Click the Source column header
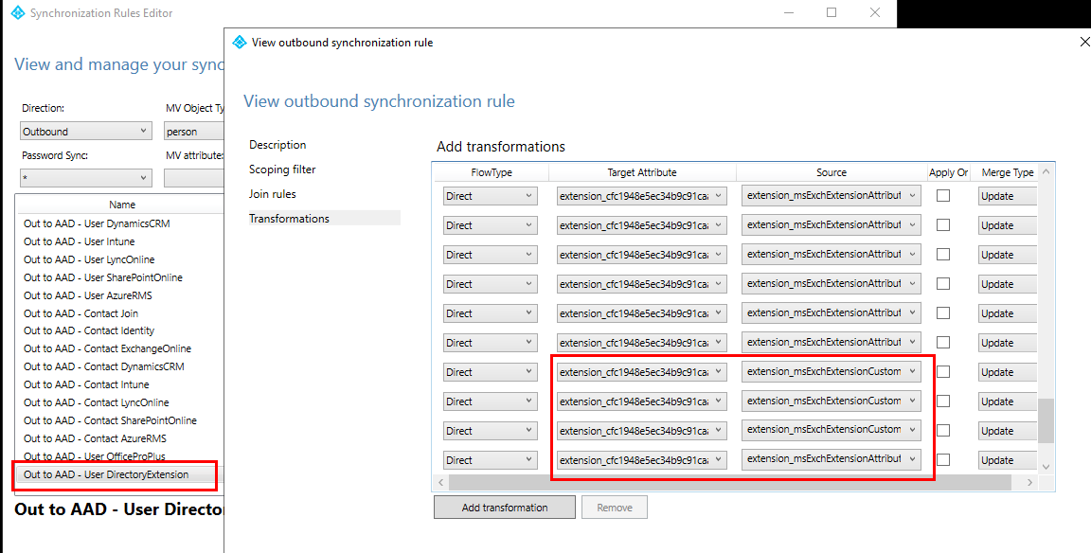Viewport: 1091px width, 553px height. 832,172
